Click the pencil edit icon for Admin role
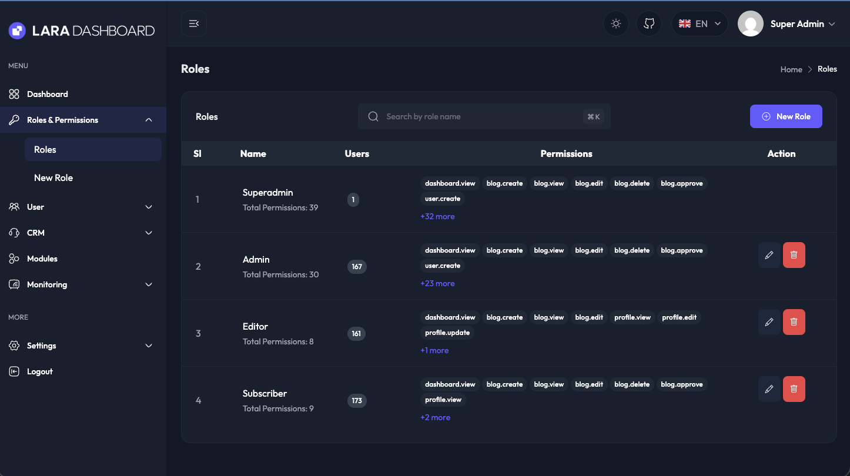The width and height of the screenshot is (850, 476). coord(769,255)
